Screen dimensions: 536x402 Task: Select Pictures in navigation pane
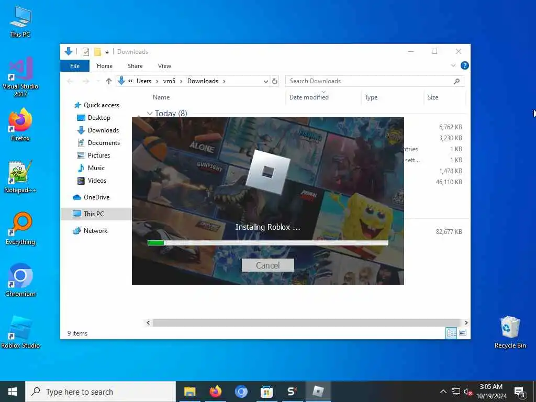pyautogui.click(x=99, y=155)
